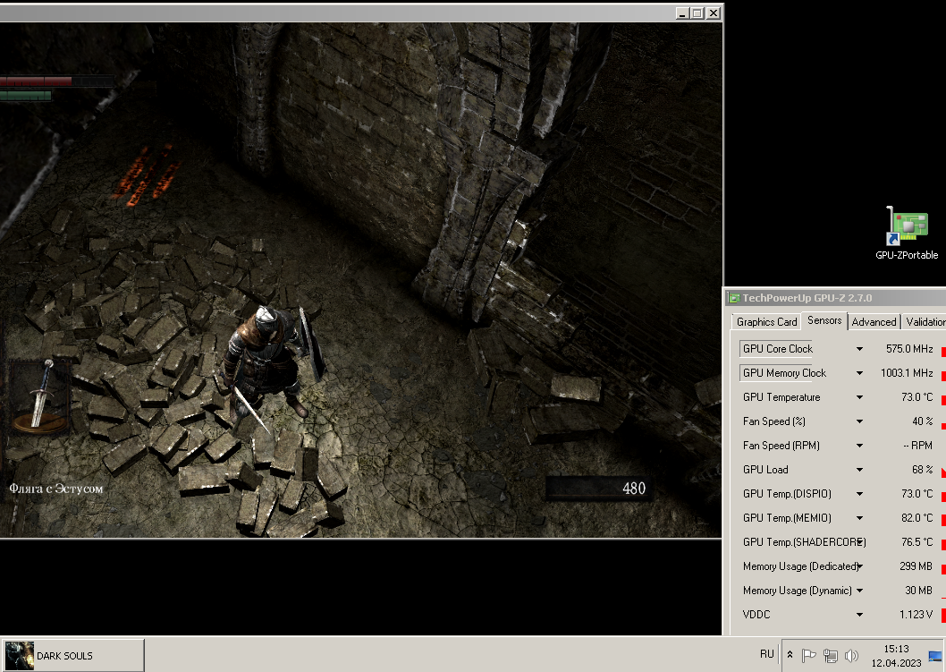This screenshot has width=946, height=672.
Task: Open GPU Core Clock sensor dropdown
Action: click(859, 349)
